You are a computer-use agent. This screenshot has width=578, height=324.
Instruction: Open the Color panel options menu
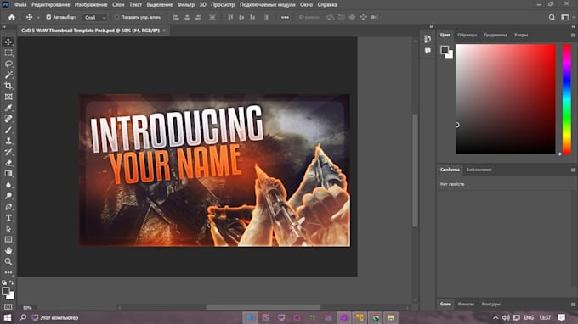point(573,36)
